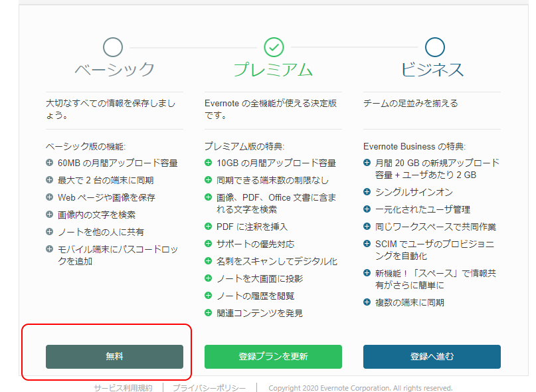Click the プレミアム版の特典: label
This screenshot has height=392, width=536.
coord(244,146)
